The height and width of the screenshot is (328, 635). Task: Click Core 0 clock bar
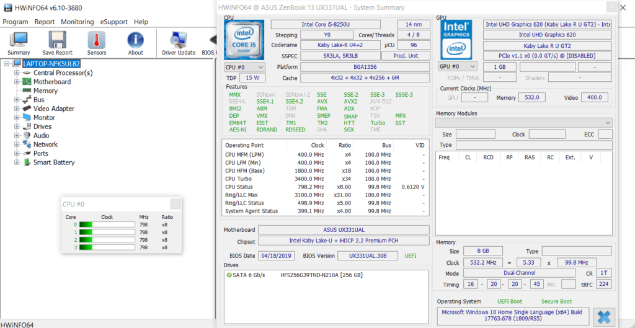[107, 224]
